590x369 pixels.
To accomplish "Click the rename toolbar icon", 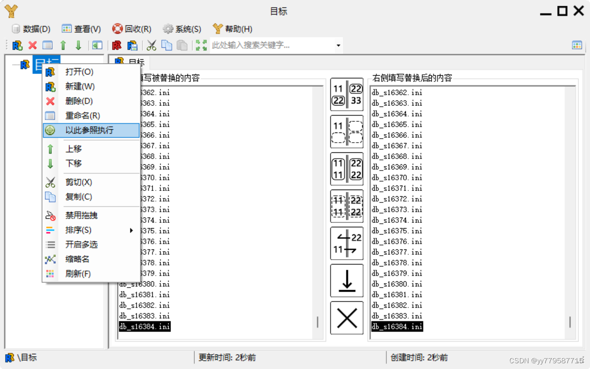I will (x=47, y=45).
